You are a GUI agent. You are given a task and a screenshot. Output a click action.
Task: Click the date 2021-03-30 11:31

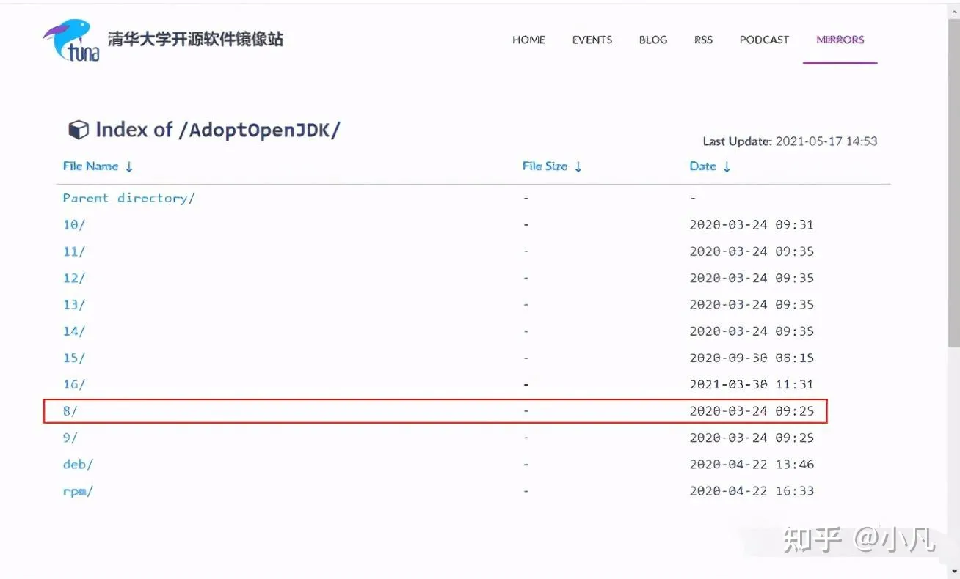tap(752, 384)
